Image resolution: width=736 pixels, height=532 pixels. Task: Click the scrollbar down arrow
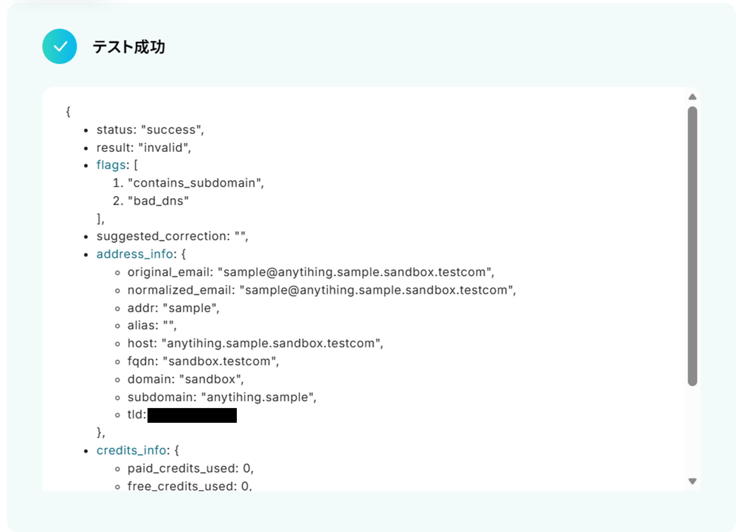[693, 481]
